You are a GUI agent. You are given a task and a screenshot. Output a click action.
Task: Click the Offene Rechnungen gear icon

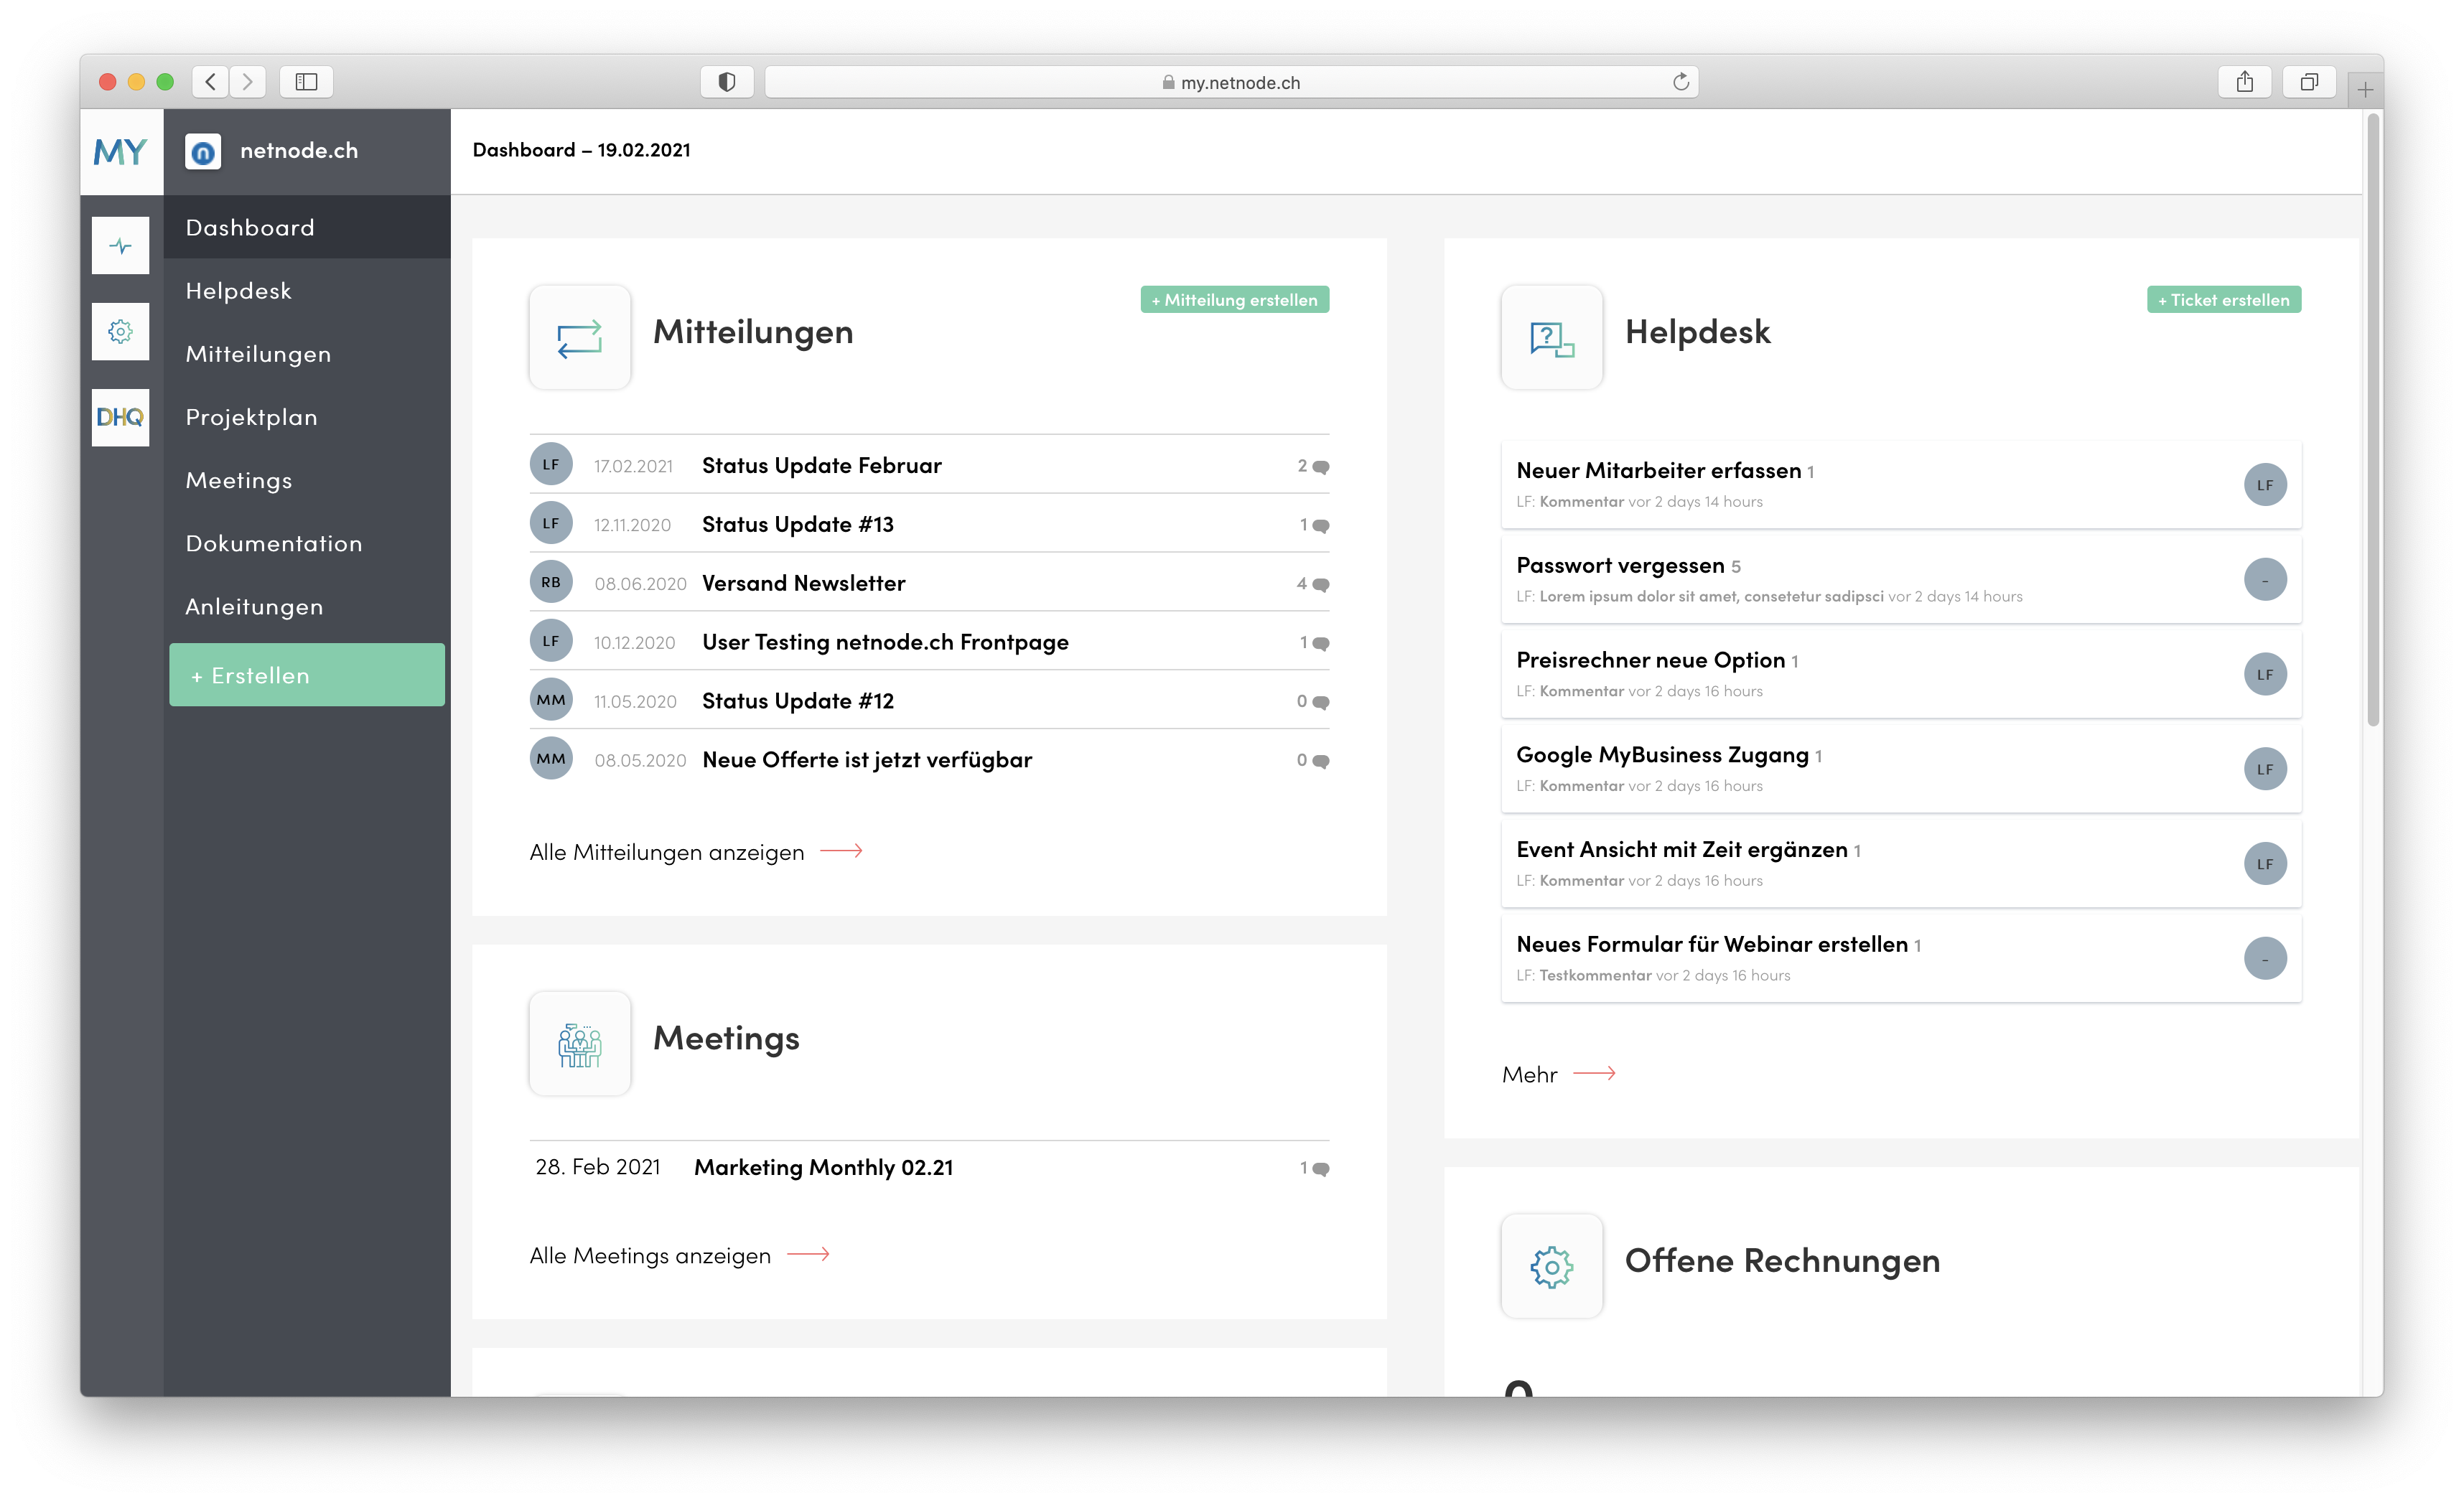(x=1552, y=1266)
